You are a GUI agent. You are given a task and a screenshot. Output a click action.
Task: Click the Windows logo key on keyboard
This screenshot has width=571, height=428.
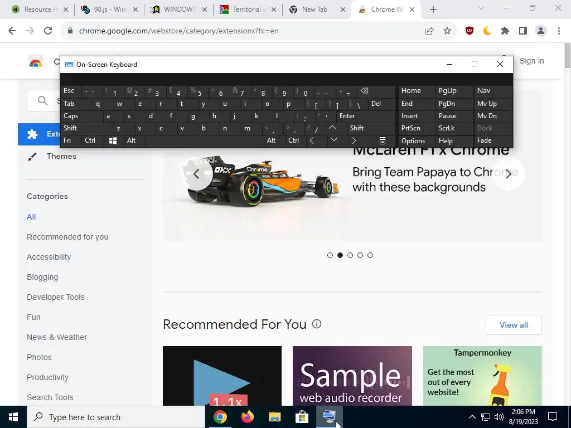pyautogui.click(x=113, y=141)
